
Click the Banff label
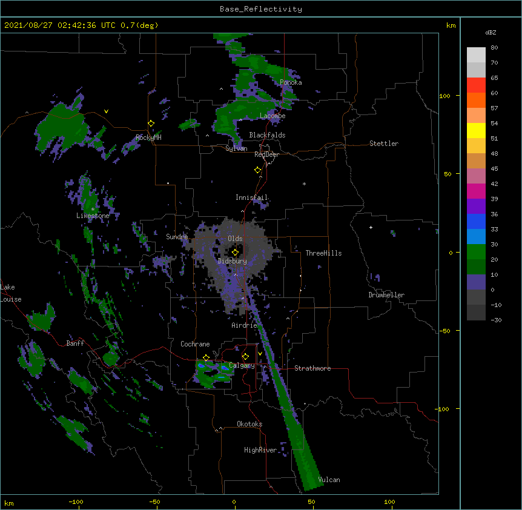click(75, 343)
